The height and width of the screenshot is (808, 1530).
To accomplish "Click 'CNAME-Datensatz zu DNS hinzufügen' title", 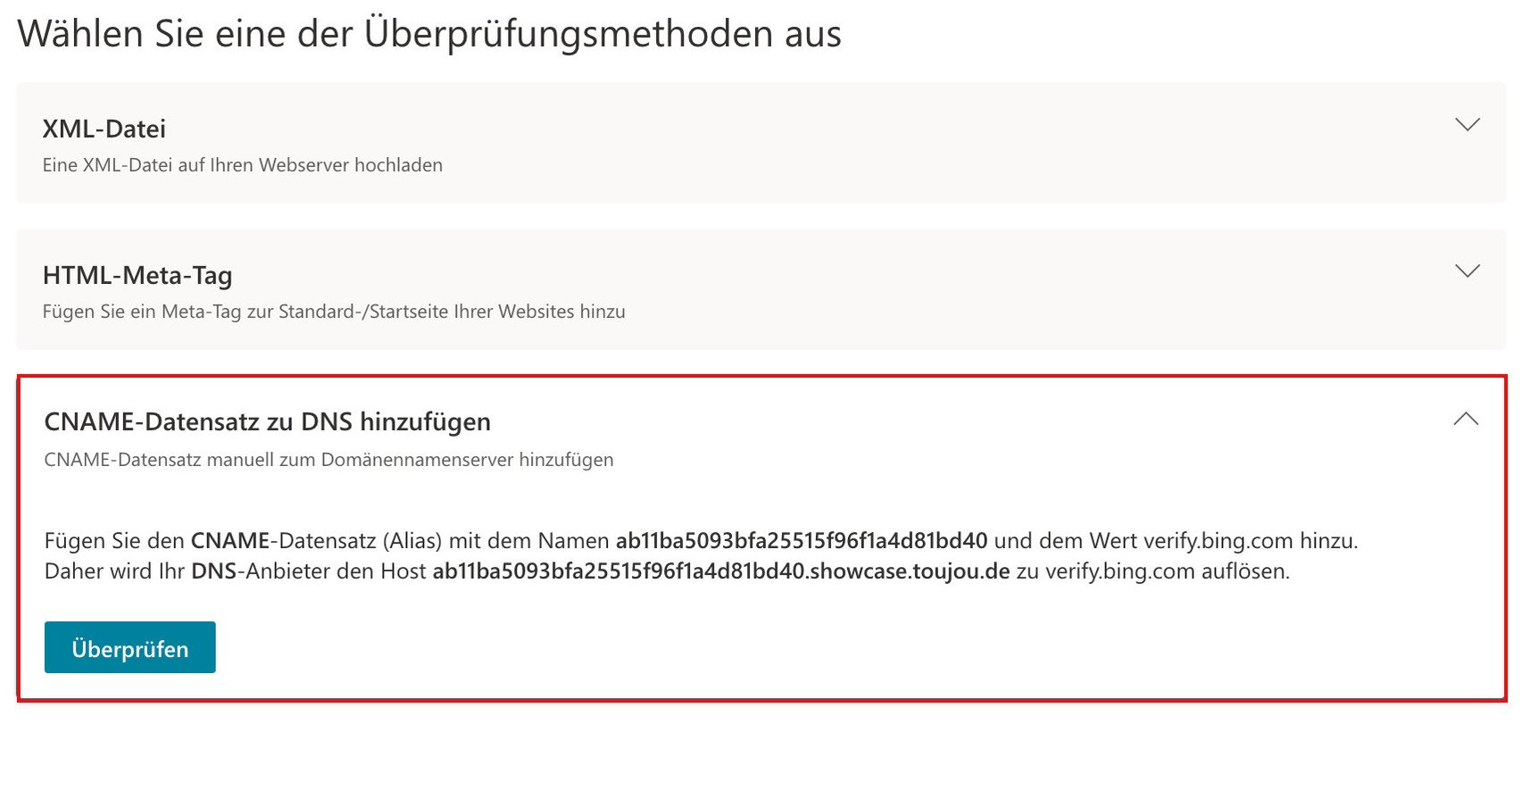I will tap(267, 421).
